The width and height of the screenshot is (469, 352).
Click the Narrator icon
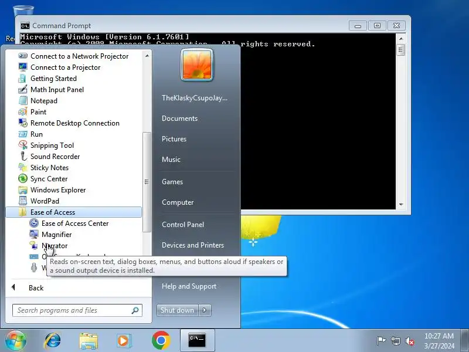34,245
